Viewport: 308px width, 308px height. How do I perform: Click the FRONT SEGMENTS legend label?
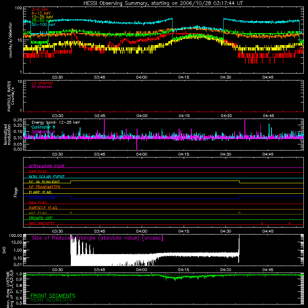click(x=53, y=296)
